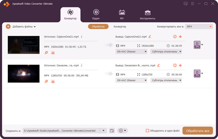Rename output CaptureOne21.mp4 with pencil icon
The height and width of the screenshot is (139, 218).
150,37
